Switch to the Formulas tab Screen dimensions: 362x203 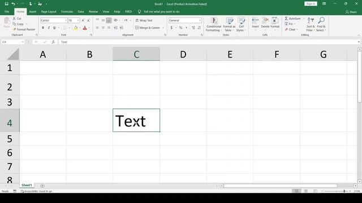coord(67,11)
